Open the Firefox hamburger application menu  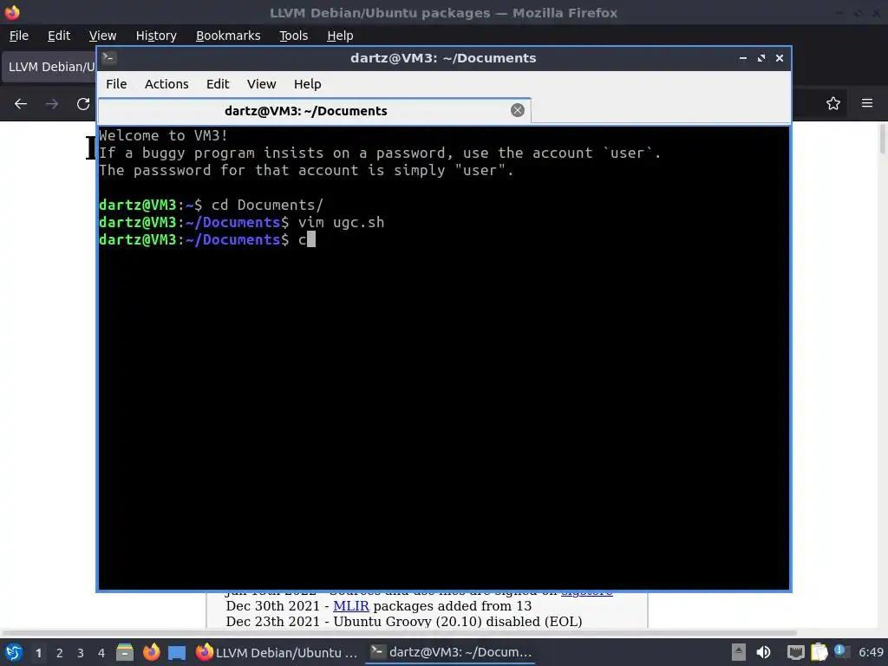tap(867, 103)
